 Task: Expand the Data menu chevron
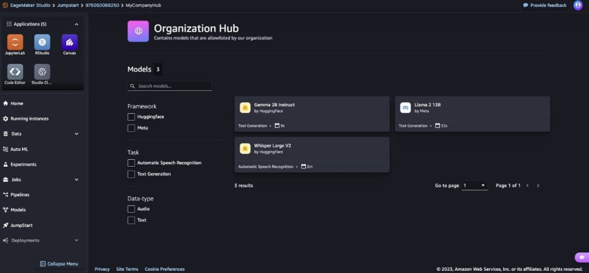coord(77,134)
